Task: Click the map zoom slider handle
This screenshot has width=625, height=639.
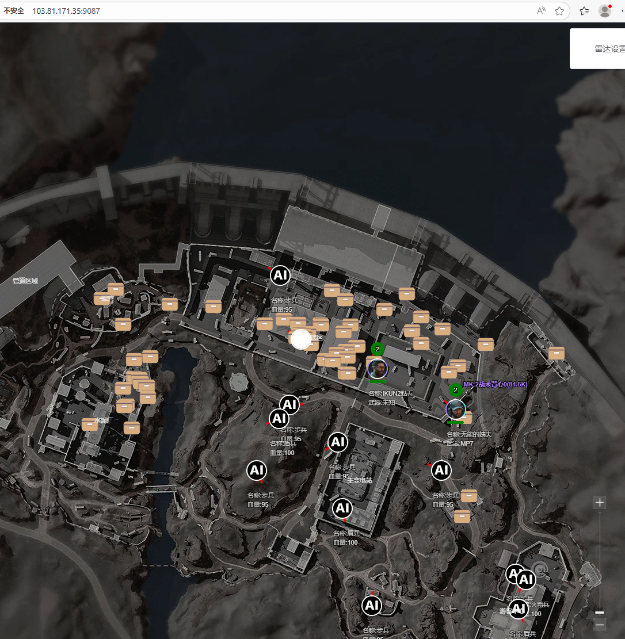Action: tap(600, 612)
